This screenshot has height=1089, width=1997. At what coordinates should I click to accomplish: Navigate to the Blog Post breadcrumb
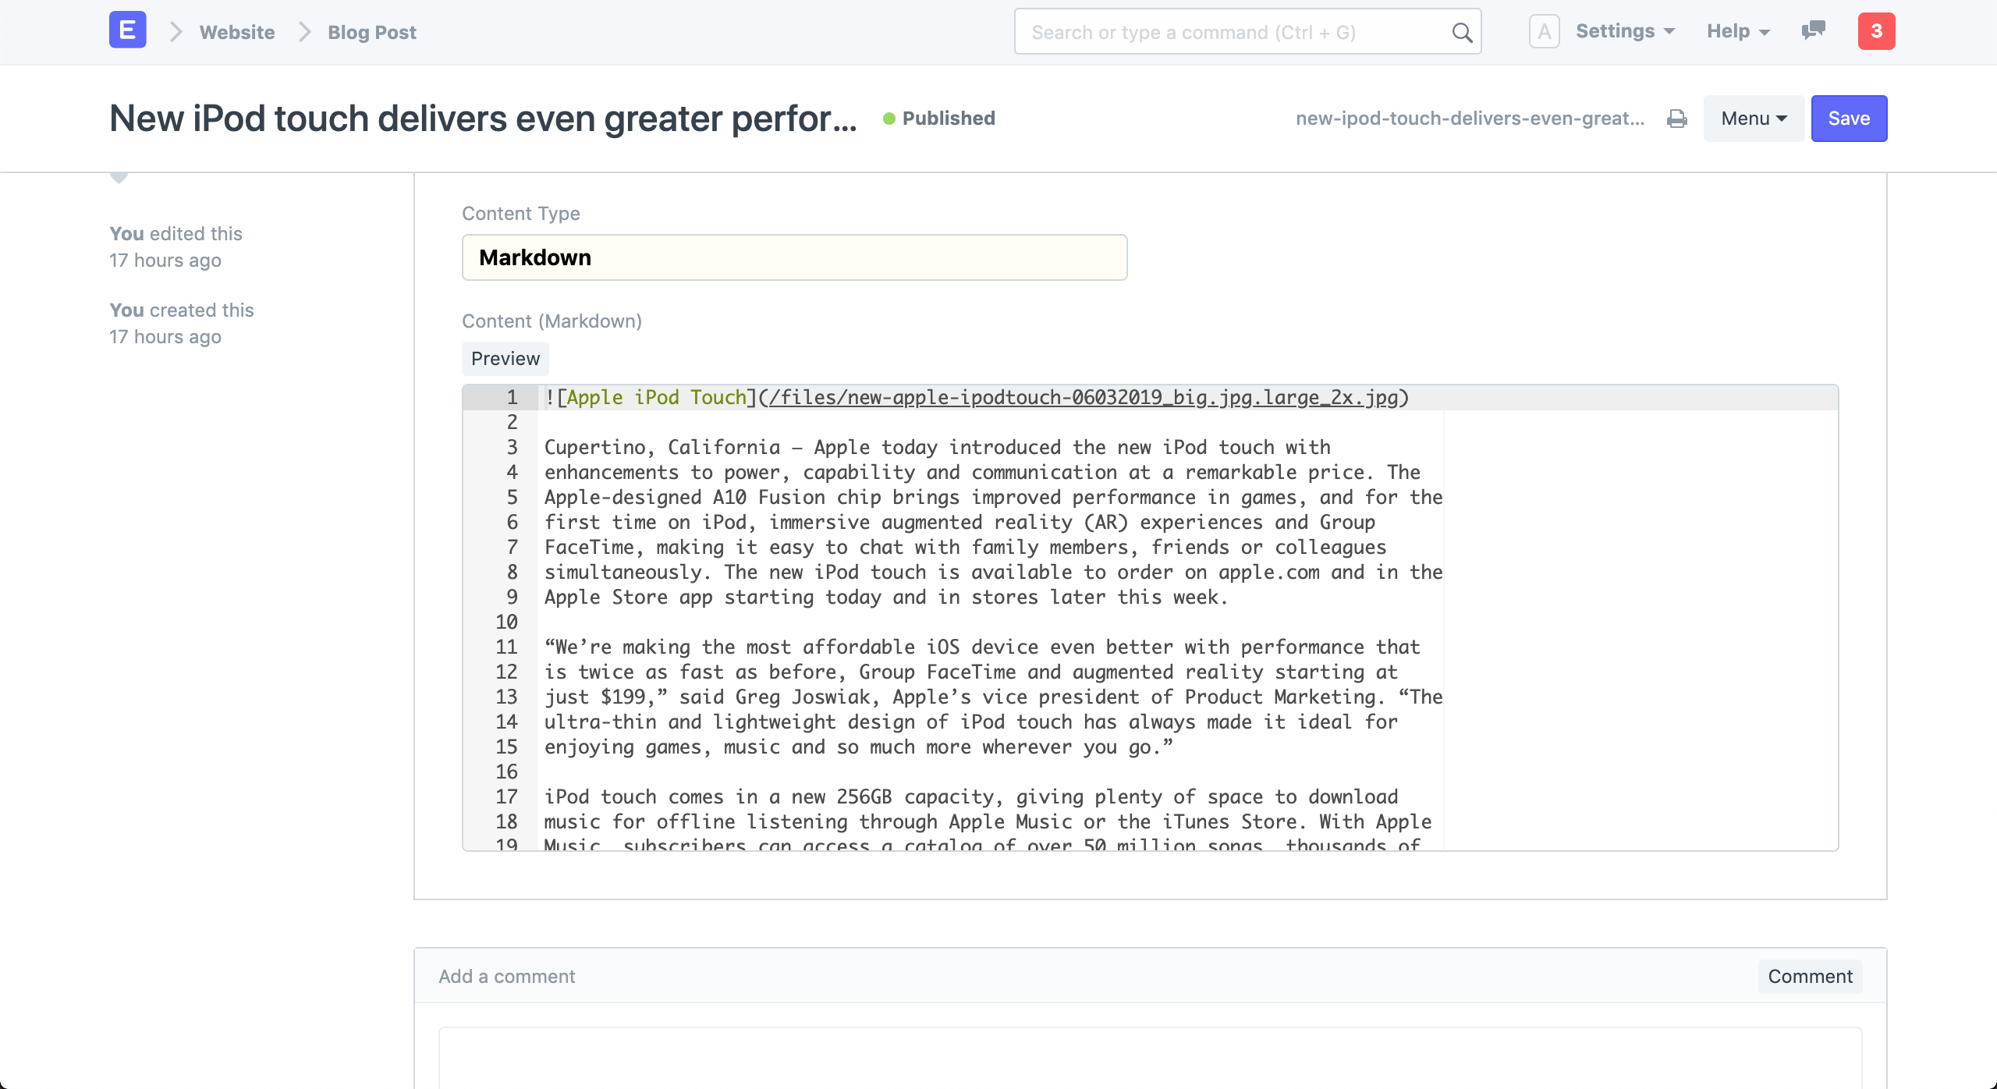click(371, 32)
